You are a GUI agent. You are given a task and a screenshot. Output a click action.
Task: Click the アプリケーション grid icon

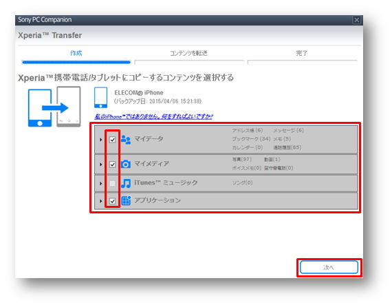126,200
